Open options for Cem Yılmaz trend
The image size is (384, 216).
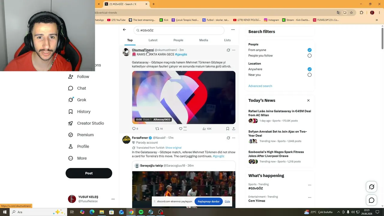[x=310, y=197]
